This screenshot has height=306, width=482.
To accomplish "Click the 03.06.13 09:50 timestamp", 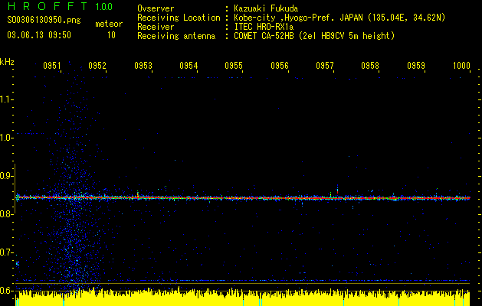I will coord(39,34).
